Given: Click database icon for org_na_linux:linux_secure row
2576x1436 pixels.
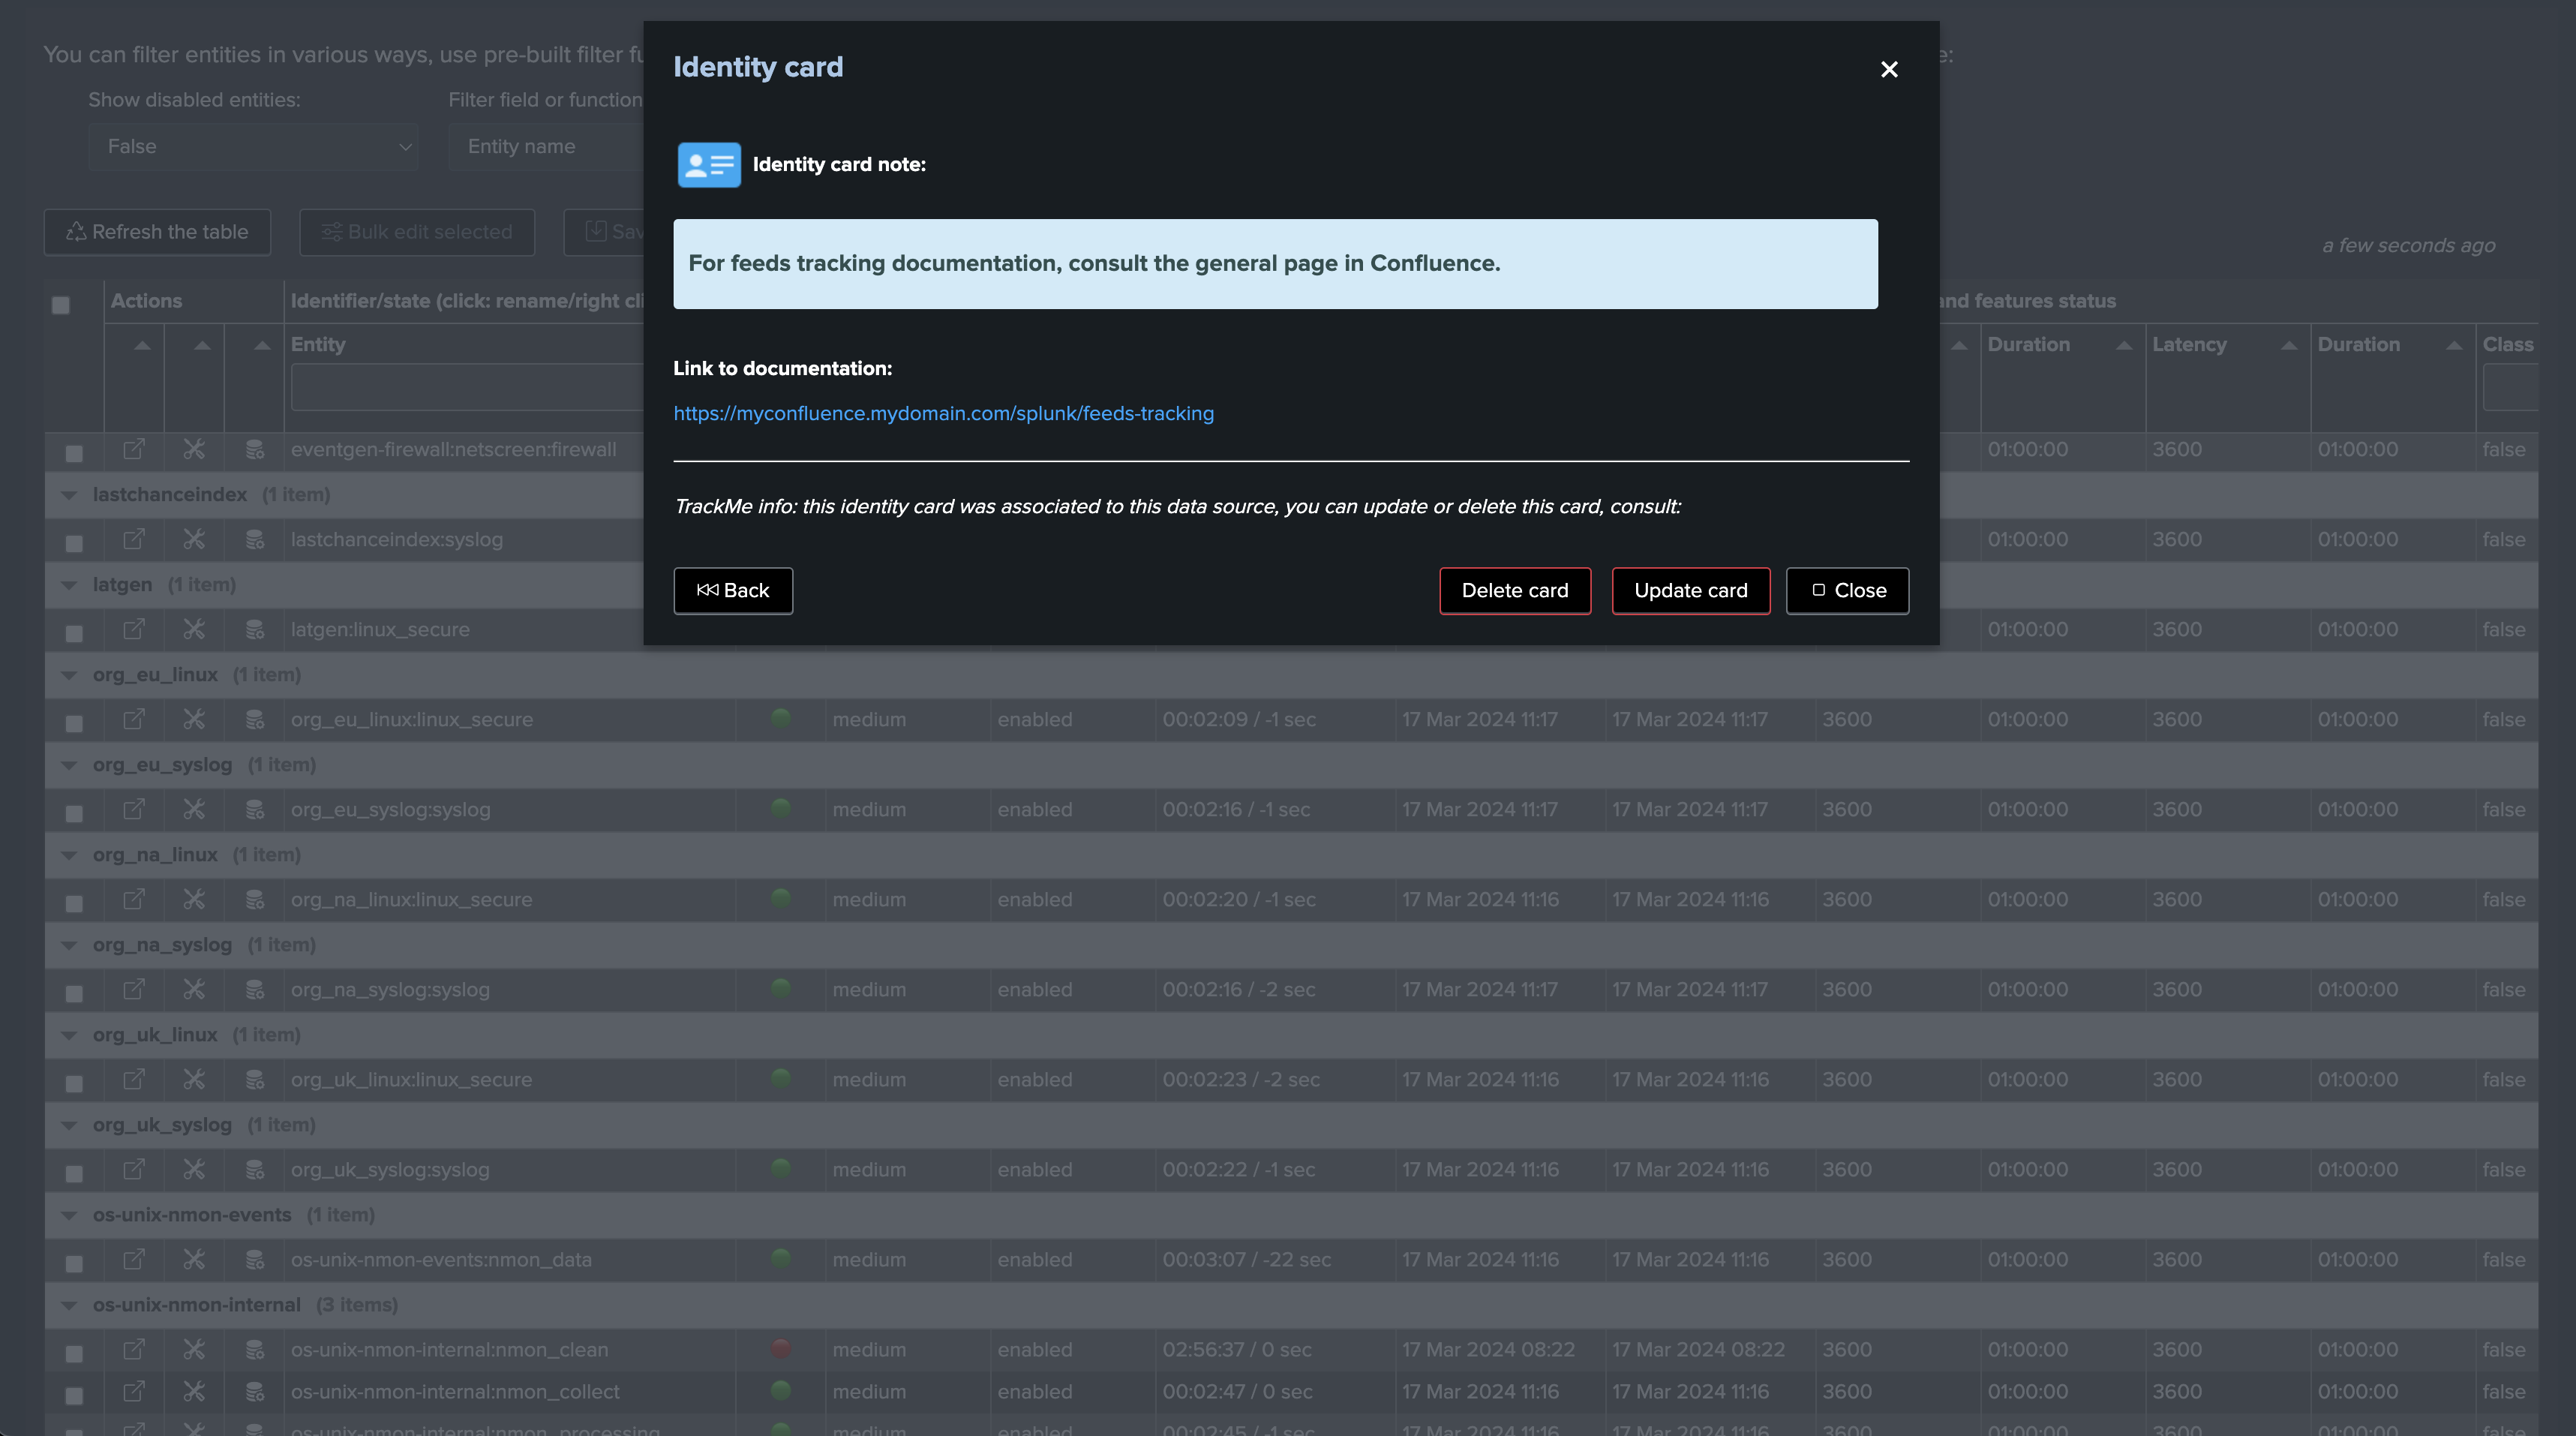Looking at the screenshot, I should (x=255, y=899).
